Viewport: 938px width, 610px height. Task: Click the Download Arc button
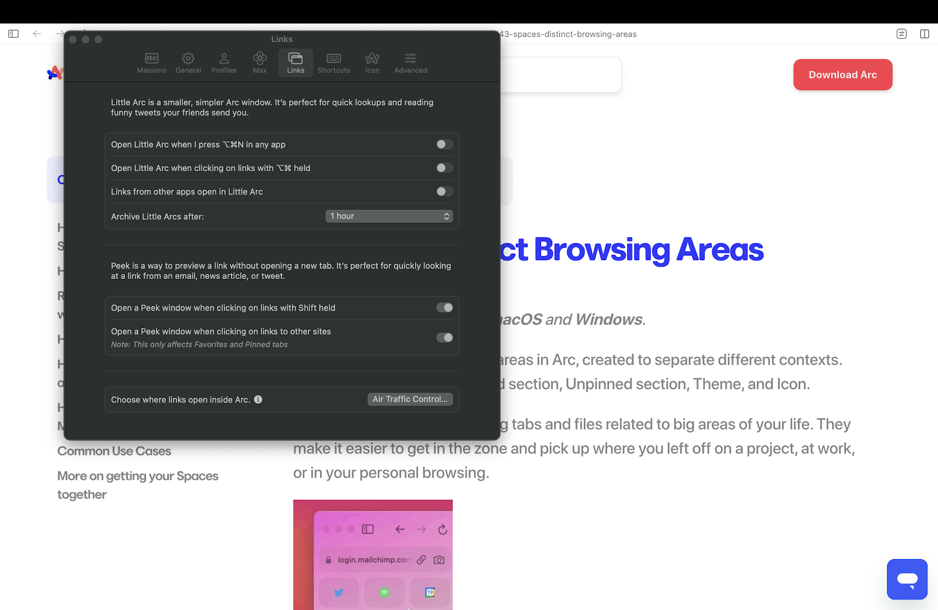[842, 75]
